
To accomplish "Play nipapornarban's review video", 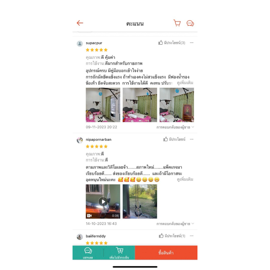I will tap(103, 201).
